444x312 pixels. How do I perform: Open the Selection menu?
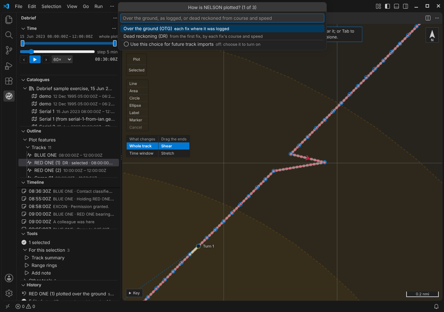[51, 6]
